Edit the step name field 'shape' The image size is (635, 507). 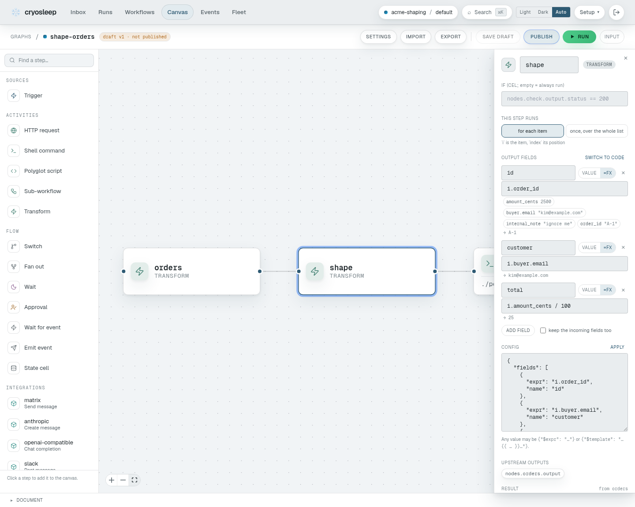tap(549, 65)
